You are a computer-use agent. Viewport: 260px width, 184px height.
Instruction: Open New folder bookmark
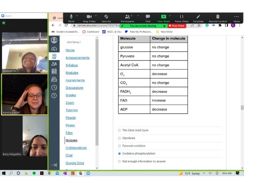pyautogui.click(x=165, y=32)
